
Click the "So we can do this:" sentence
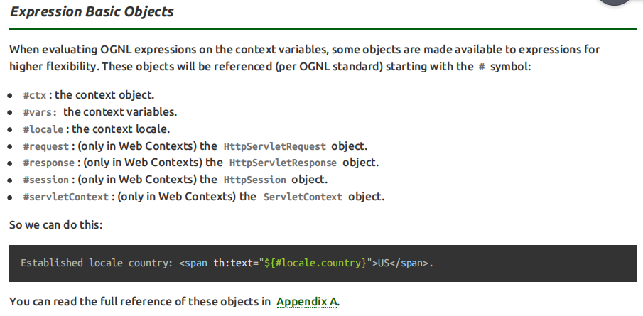click(55, 225)
